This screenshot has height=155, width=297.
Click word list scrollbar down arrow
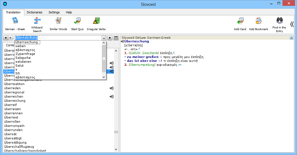116,149
